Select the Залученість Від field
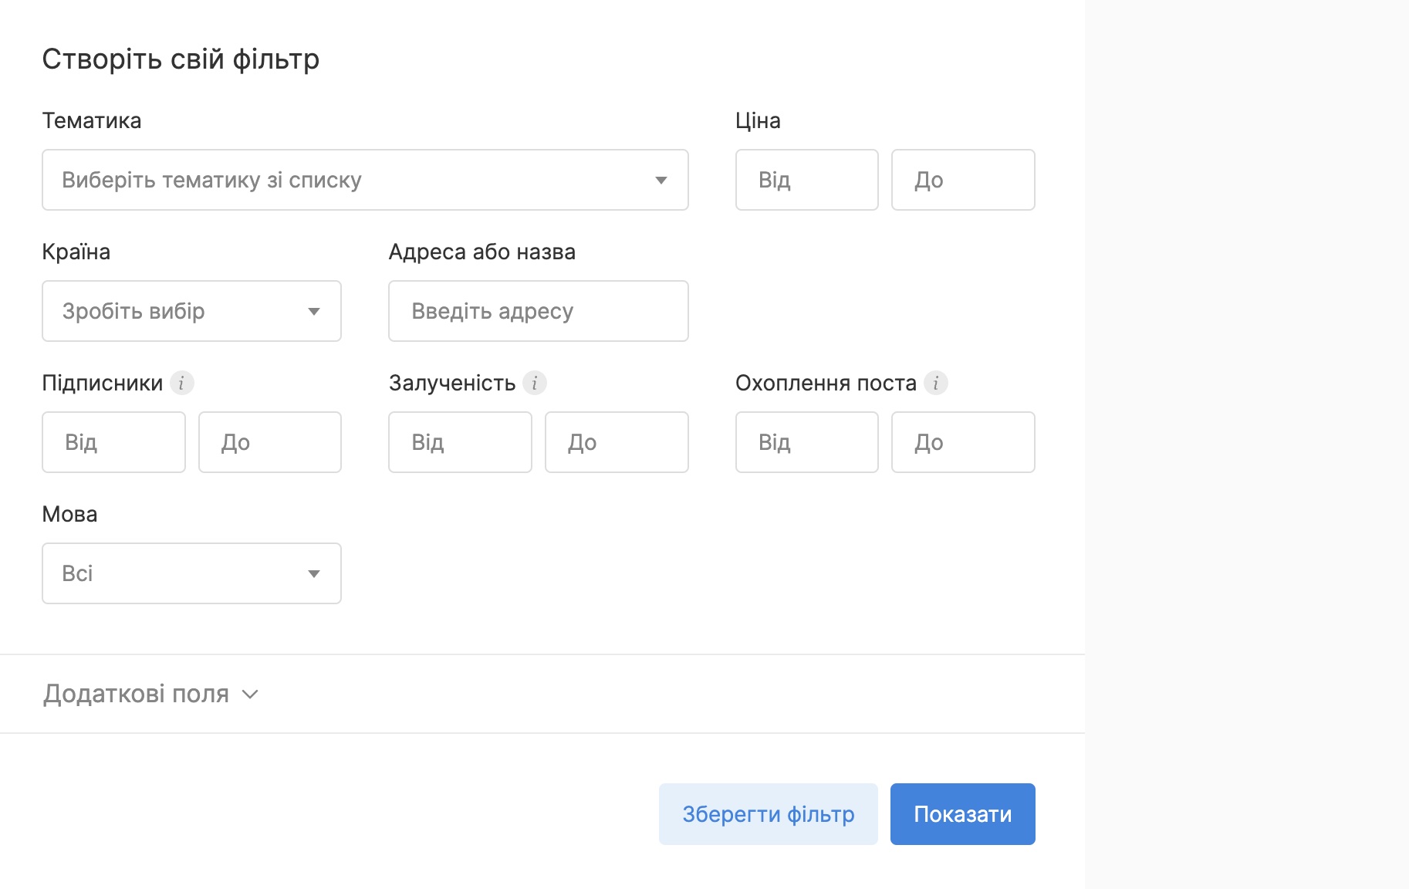This screenshot has width=1409, height=889. [x=460, y=442]
